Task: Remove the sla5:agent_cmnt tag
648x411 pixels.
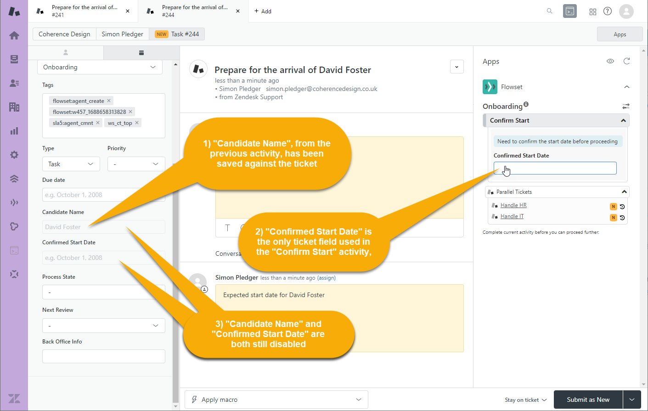Action: 98,123
